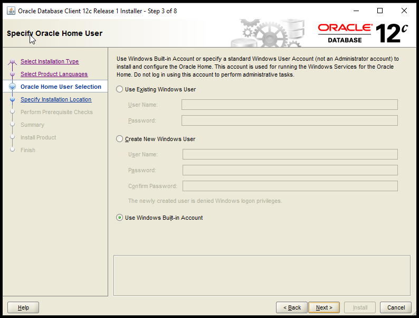Image resolution: width=419 pixels, height=318 pixels.
Task: Proceed with the Next button
Action: (324, 307)
